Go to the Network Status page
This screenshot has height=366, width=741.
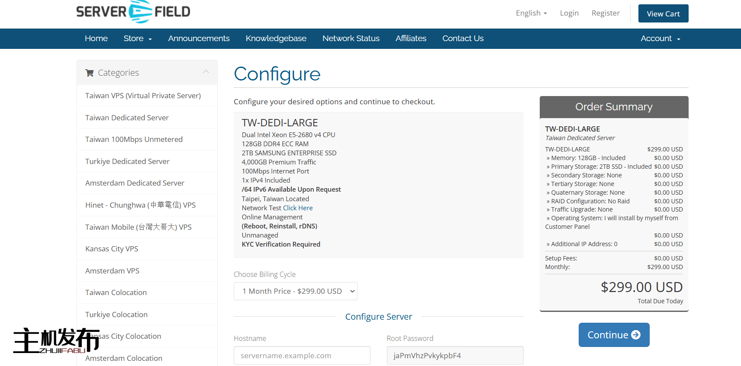tap(351, 39)
